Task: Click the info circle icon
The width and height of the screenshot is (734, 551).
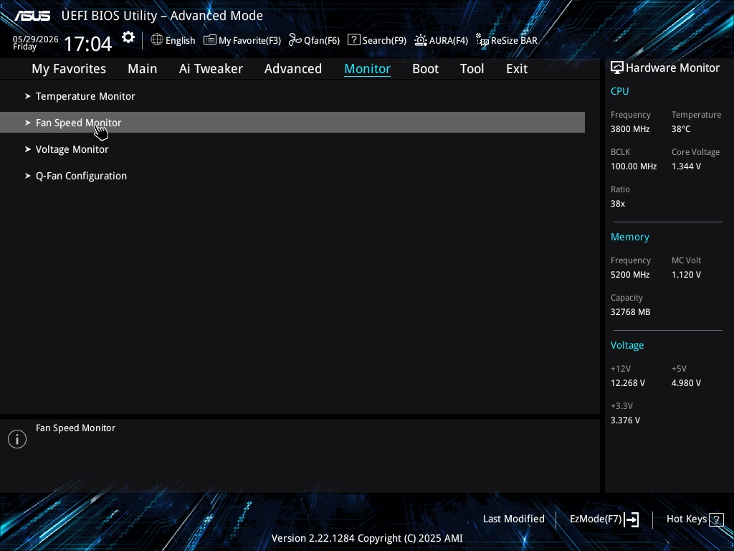Action: (17, 439)
